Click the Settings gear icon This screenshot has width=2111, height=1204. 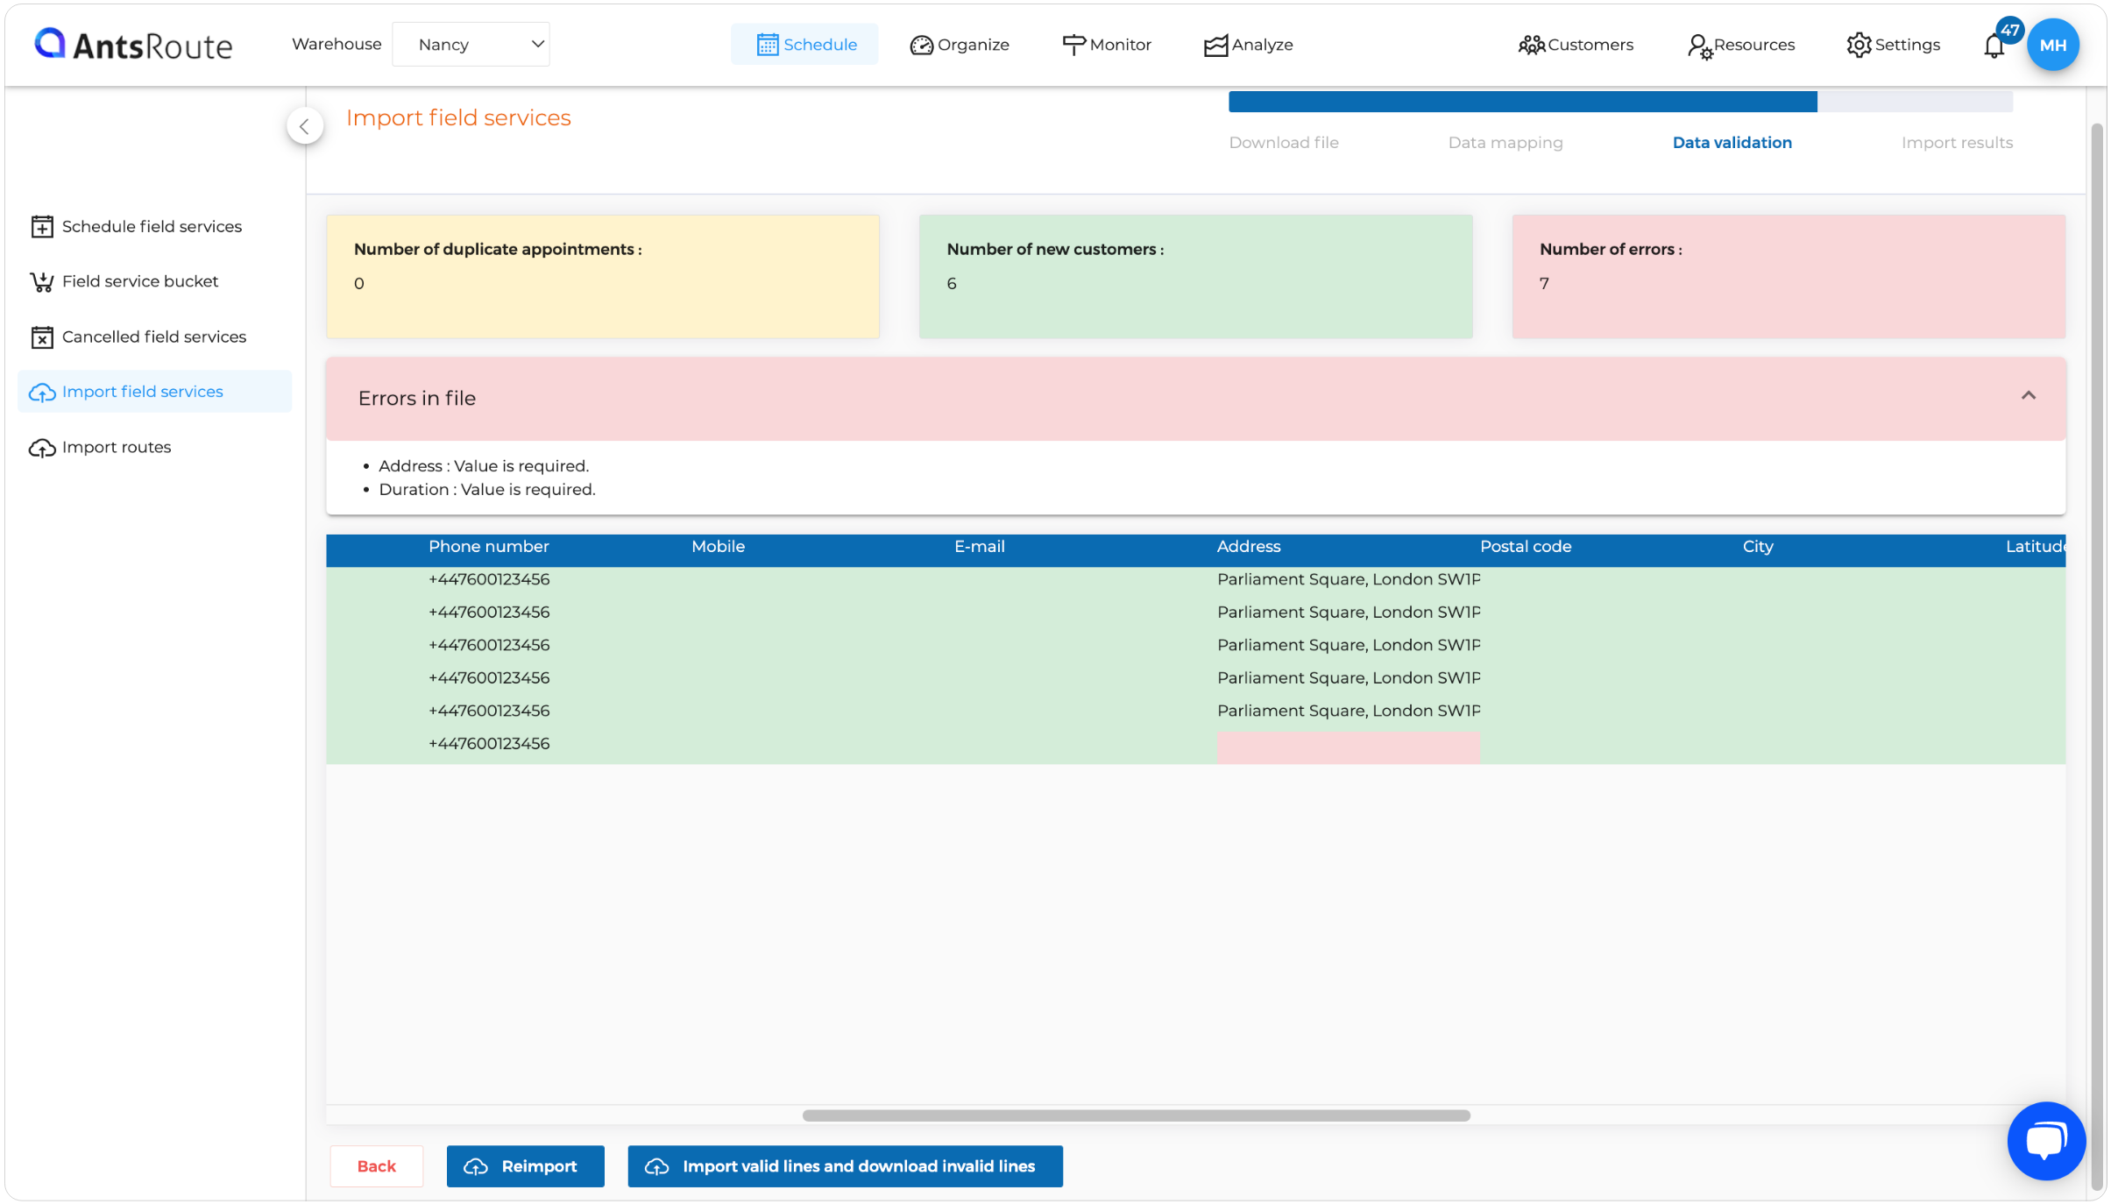coord(1859,45)
